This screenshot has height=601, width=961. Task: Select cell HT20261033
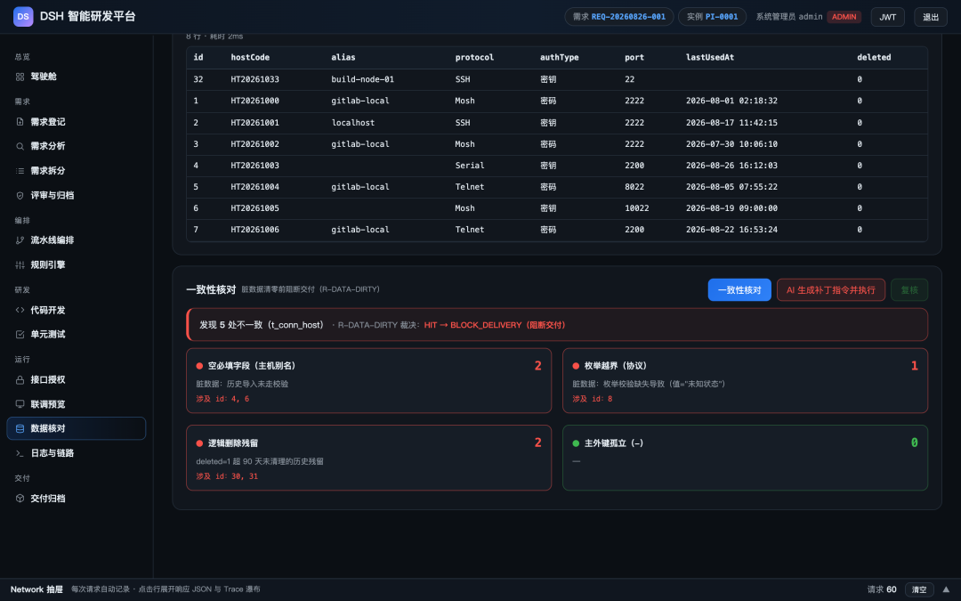[255, 80]
